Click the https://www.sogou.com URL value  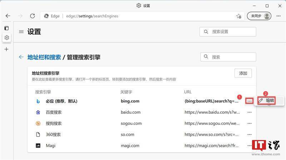coord(212,123)
